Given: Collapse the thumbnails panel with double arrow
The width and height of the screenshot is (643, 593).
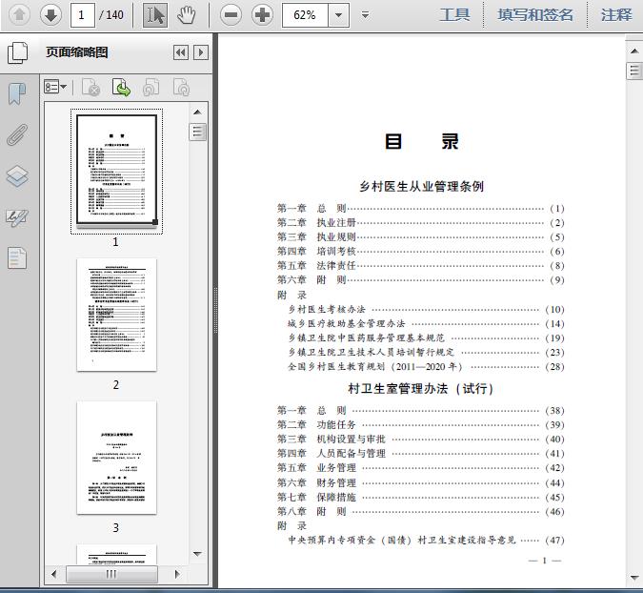Looking at the screenshot, I should (181, 52).
